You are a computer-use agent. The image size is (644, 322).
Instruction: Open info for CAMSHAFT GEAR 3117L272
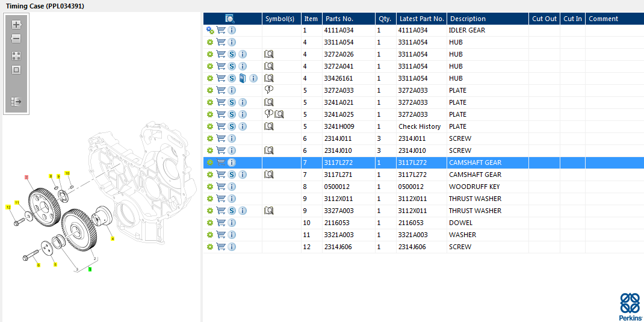tap(232, 163)
